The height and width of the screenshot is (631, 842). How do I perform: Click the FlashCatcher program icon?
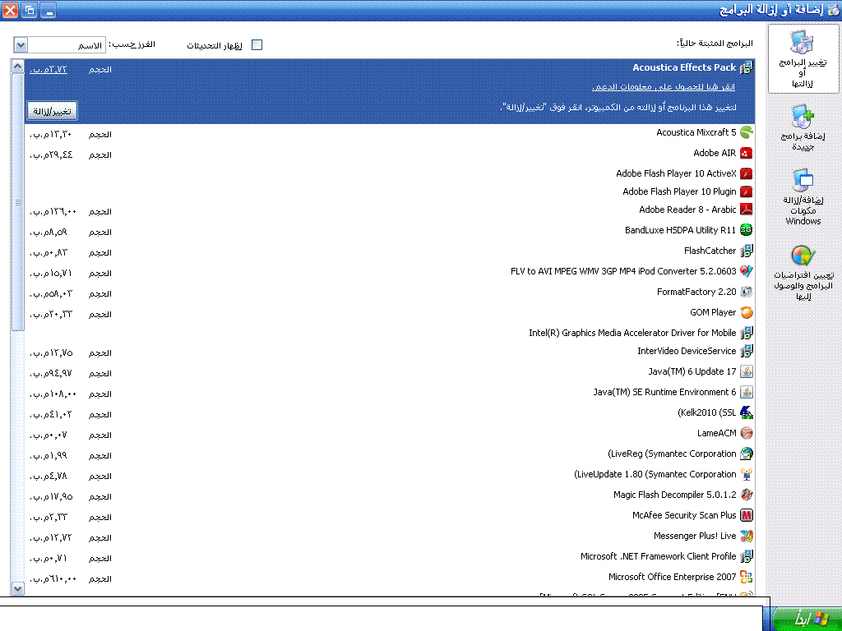747,251
